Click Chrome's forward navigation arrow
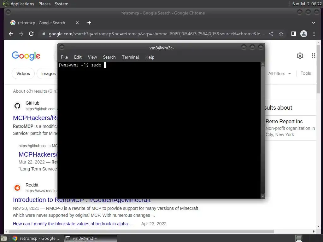This screenshot has height=242, width=323. point(21,34)
